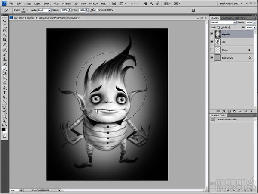
Task: Toggle airbrush mode icon in options bar
Action: coord(93,9)
